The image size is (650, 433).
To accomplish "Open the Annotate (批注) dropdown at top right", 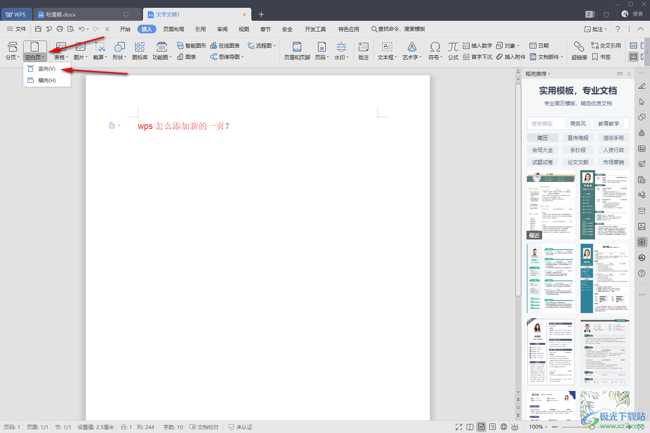I will click(x=595, y=29).
